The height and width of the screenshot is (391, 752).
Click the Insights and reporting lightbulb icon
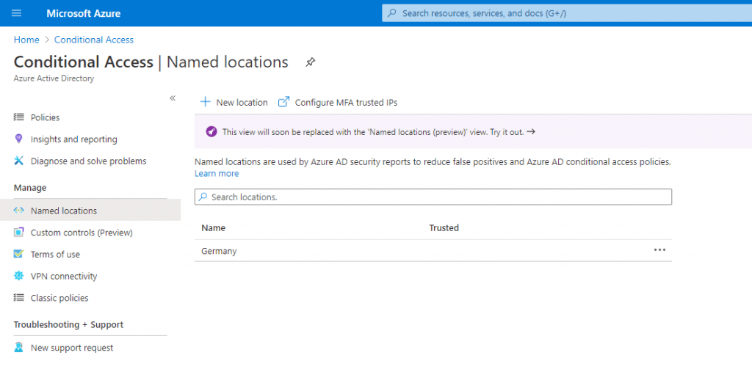(18, 139)
